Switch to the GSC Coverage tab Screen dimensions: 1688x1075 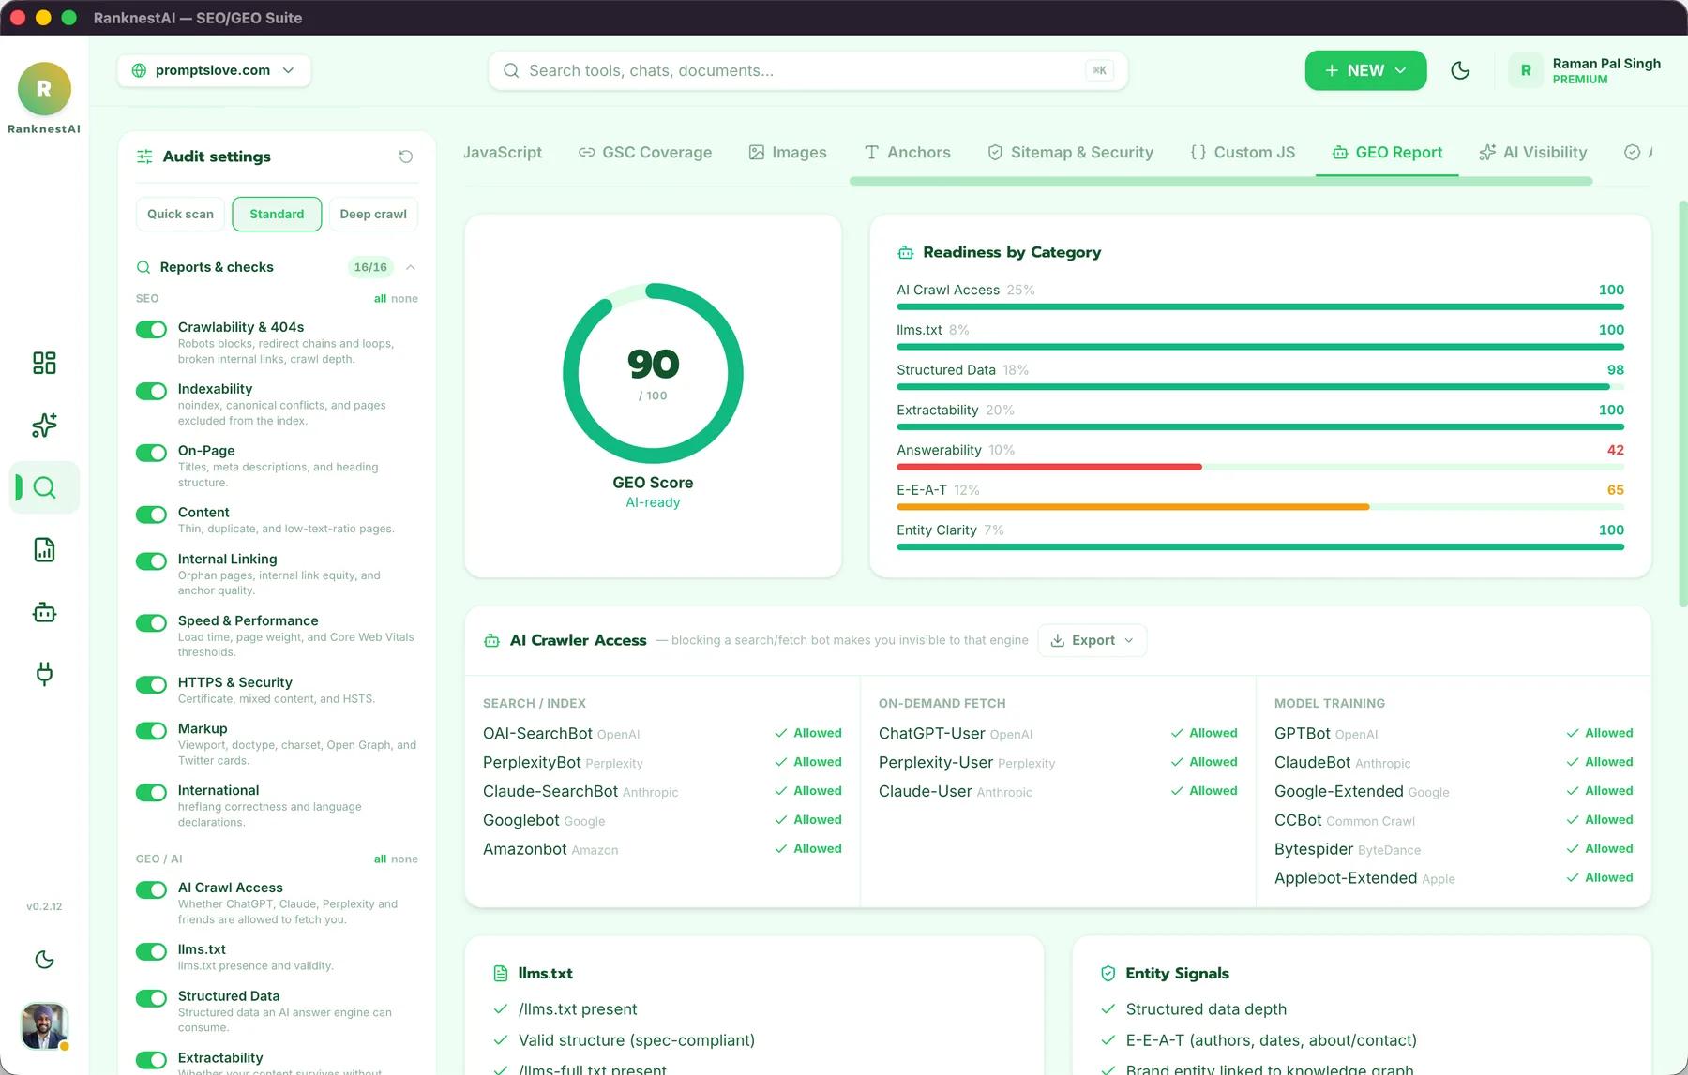[x=645, y=152]
